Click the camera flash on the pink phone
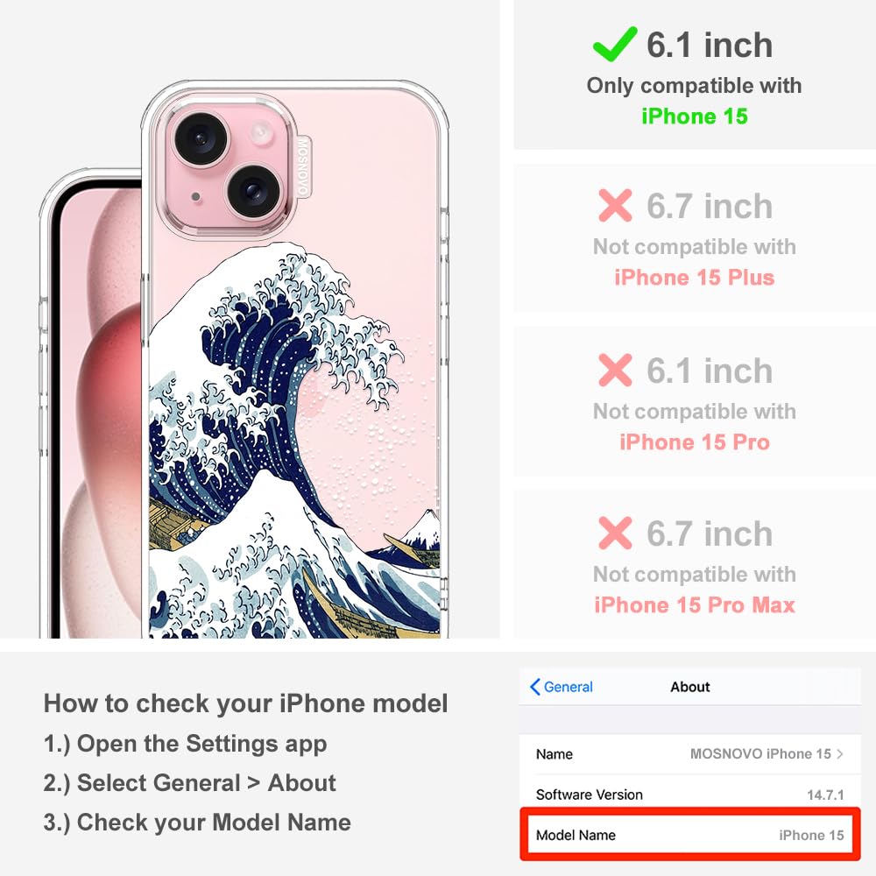Screen dimensions: 876x876 point(261,133)
